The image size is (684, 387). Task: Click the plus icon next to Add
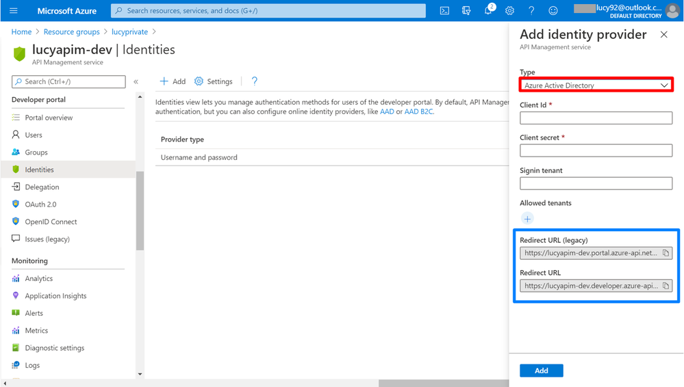[164, 81]
